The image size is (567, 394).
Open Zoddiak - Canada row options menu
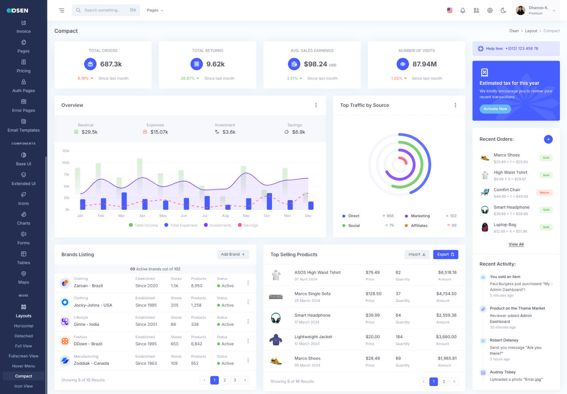tap(248, 360)
